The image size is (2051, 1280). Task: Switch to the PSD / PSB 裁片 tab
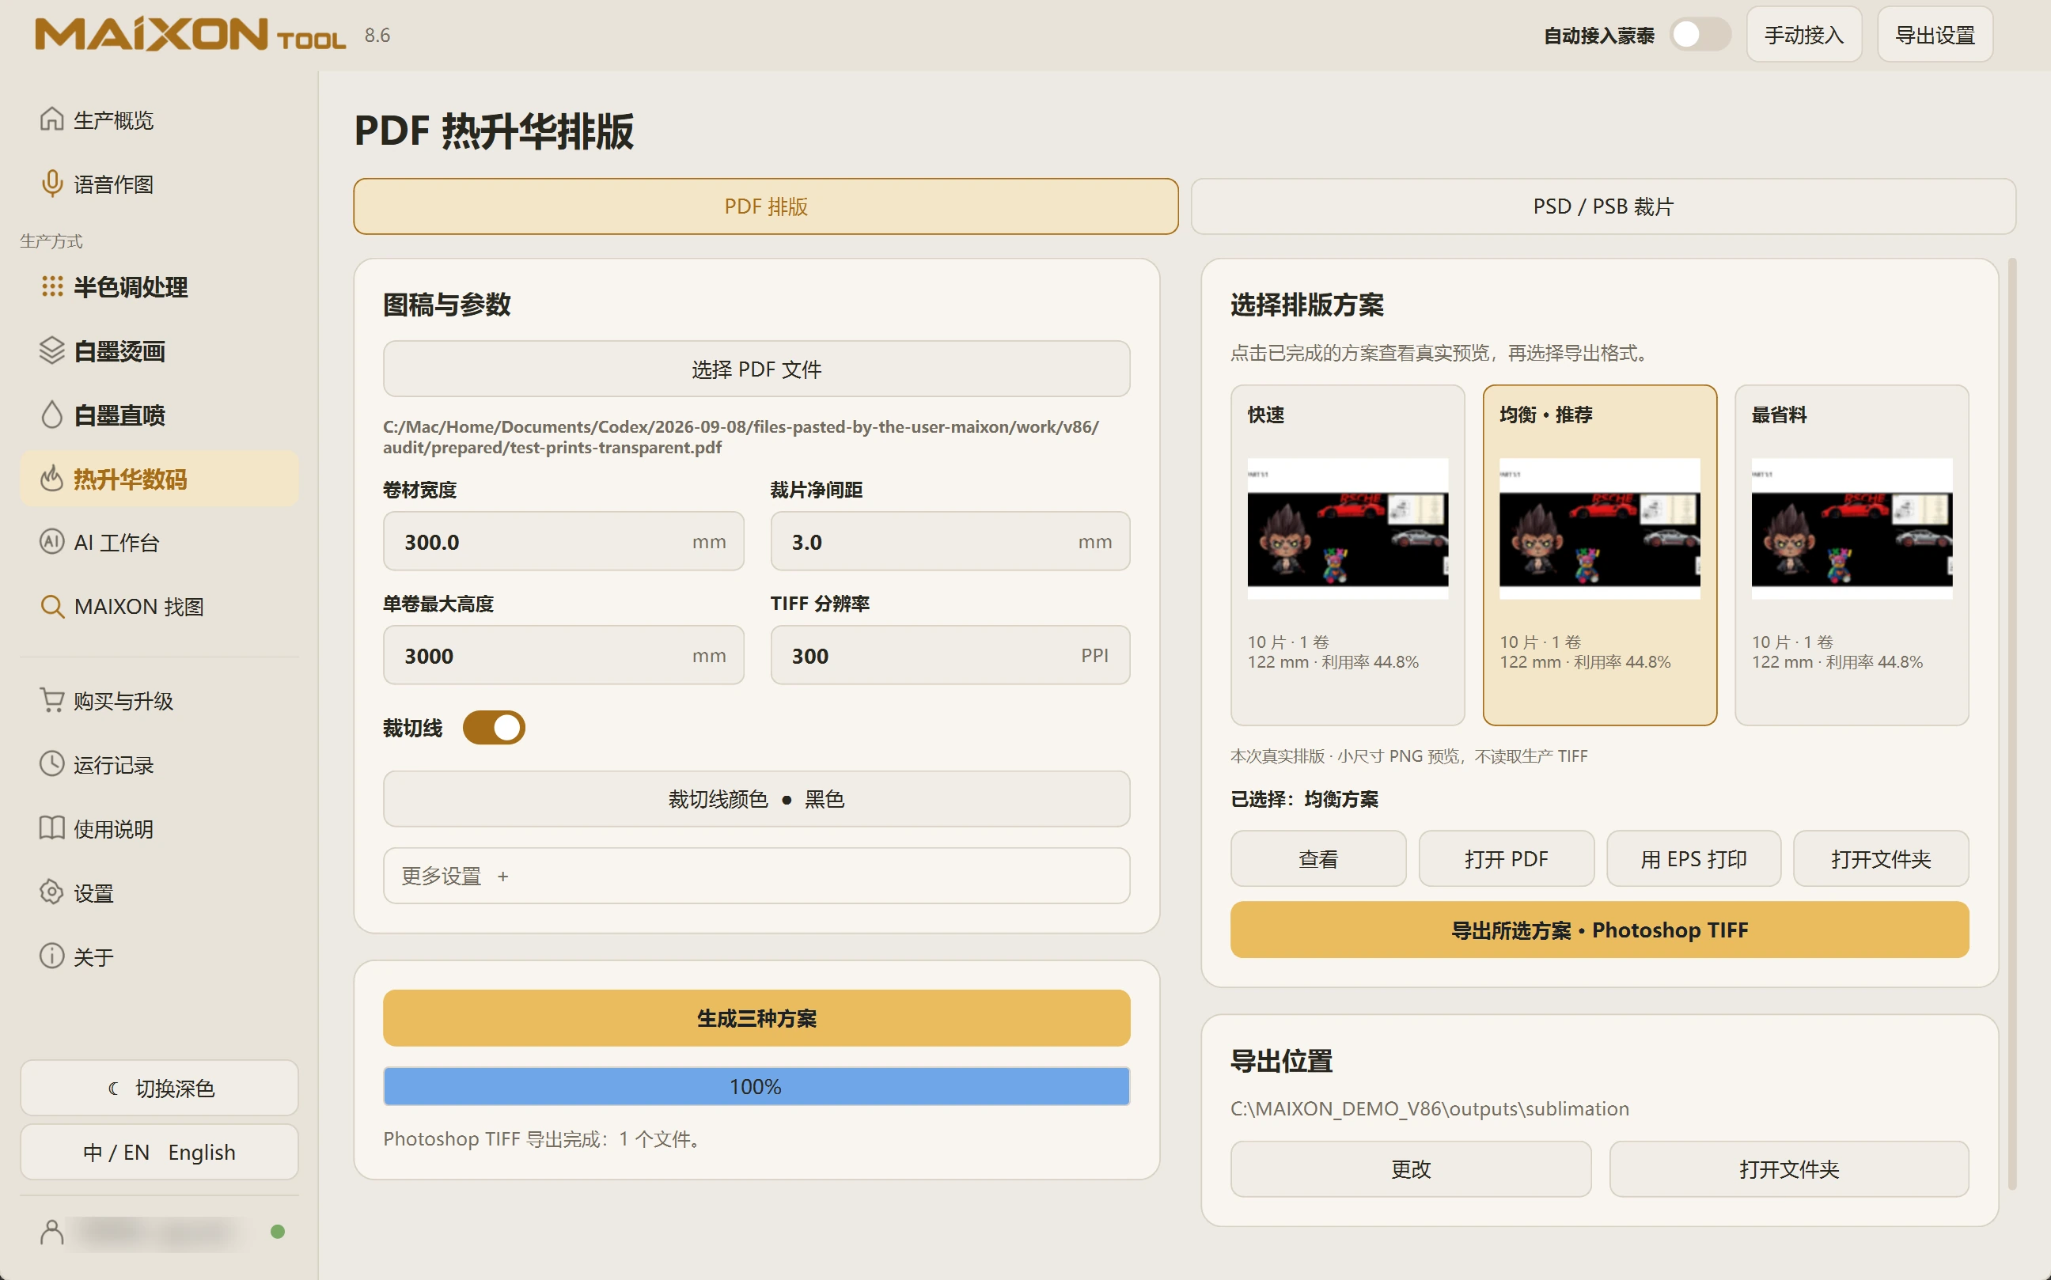(1603, 206)
